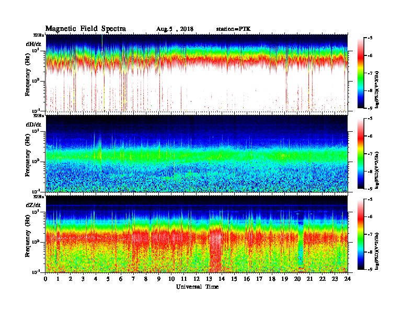Click the dH/dt spectrogram plot

coord(197,73)
